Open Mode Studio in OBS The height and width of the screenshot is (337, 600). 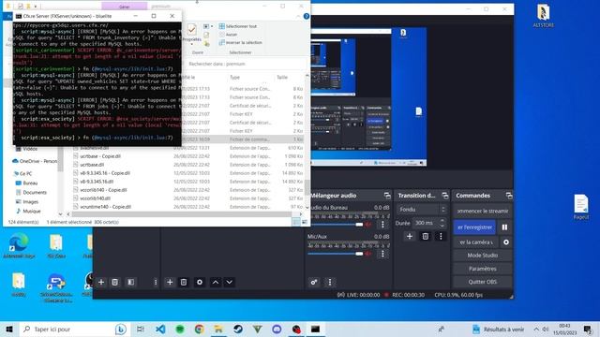[483, 256]
